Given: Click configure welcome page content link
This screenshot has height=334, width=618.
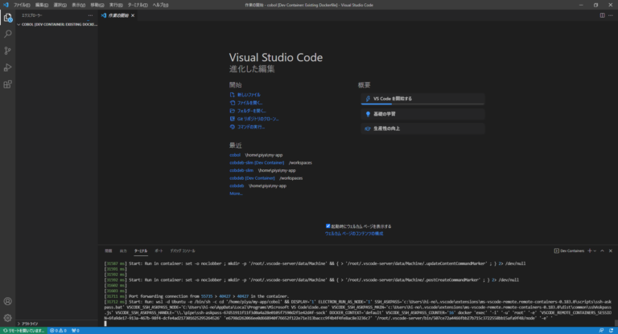Looking at the screenshot, I should point(354,234).
